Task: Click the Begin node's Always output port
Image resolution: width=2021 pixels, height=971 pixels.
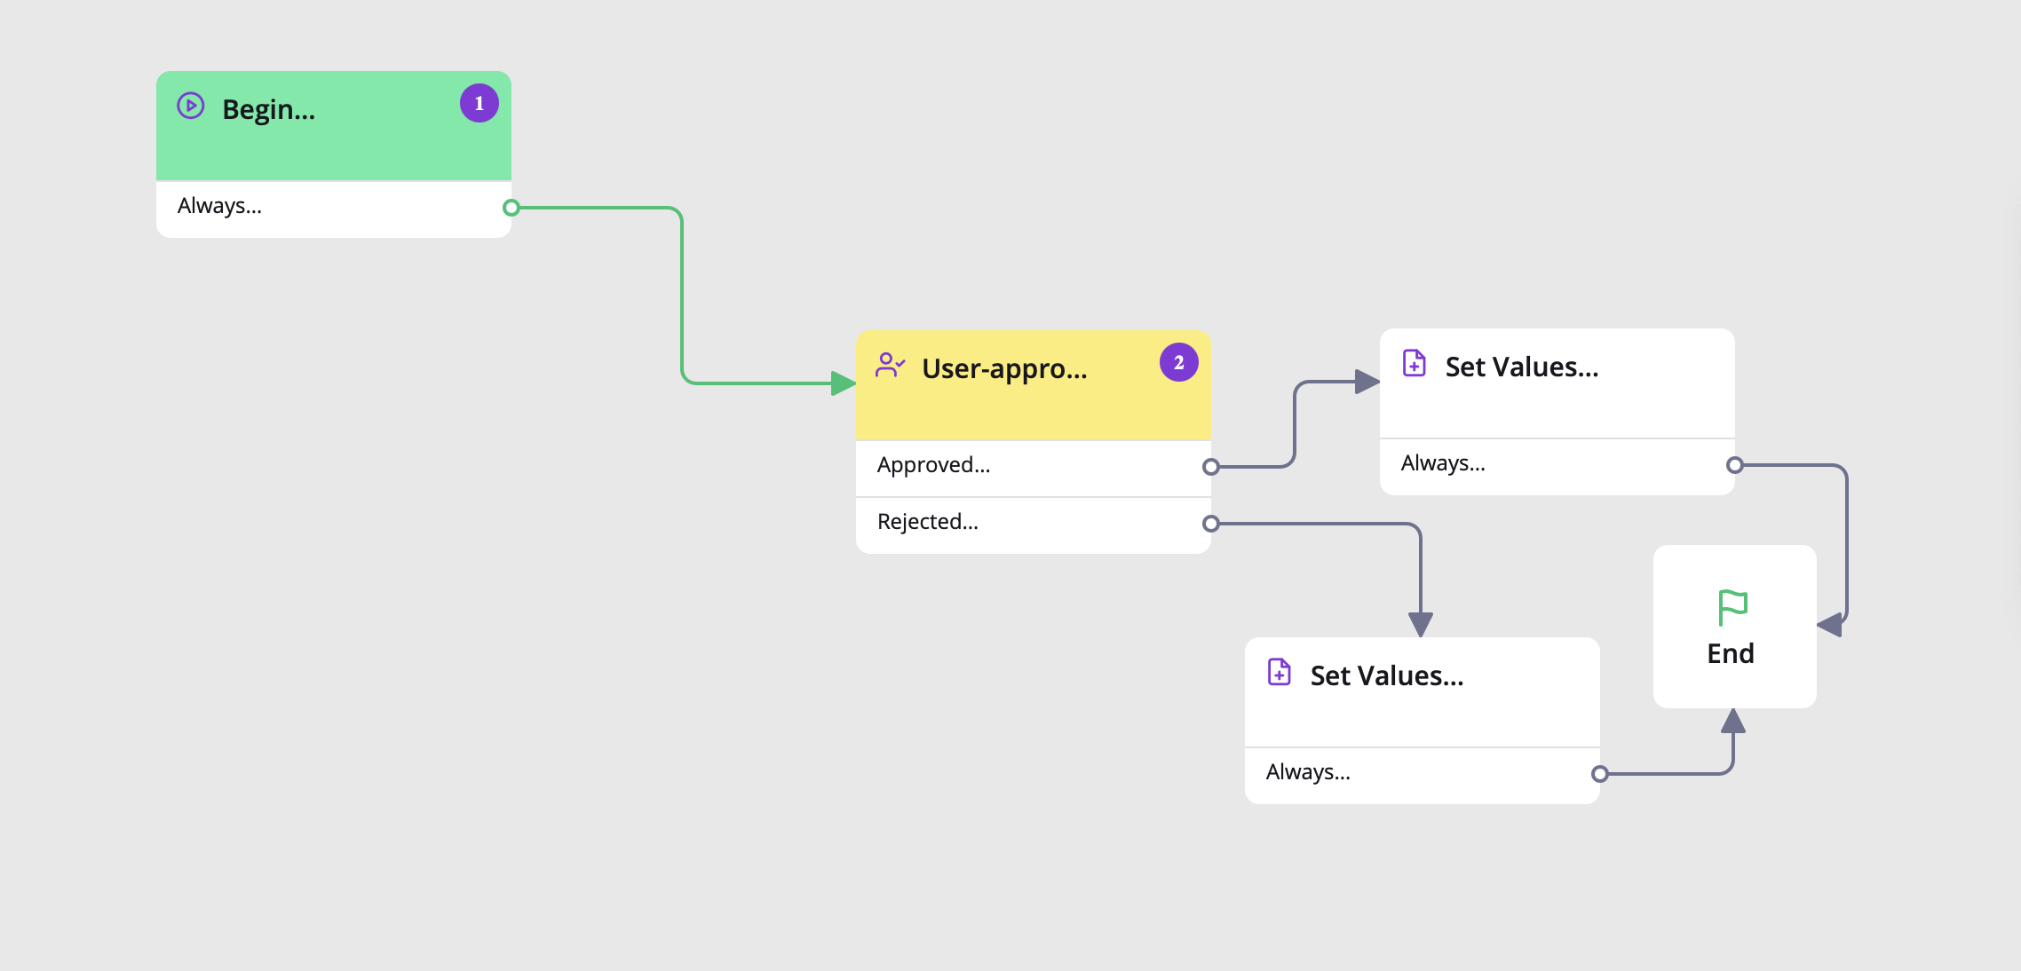Action: pos(511,208)
